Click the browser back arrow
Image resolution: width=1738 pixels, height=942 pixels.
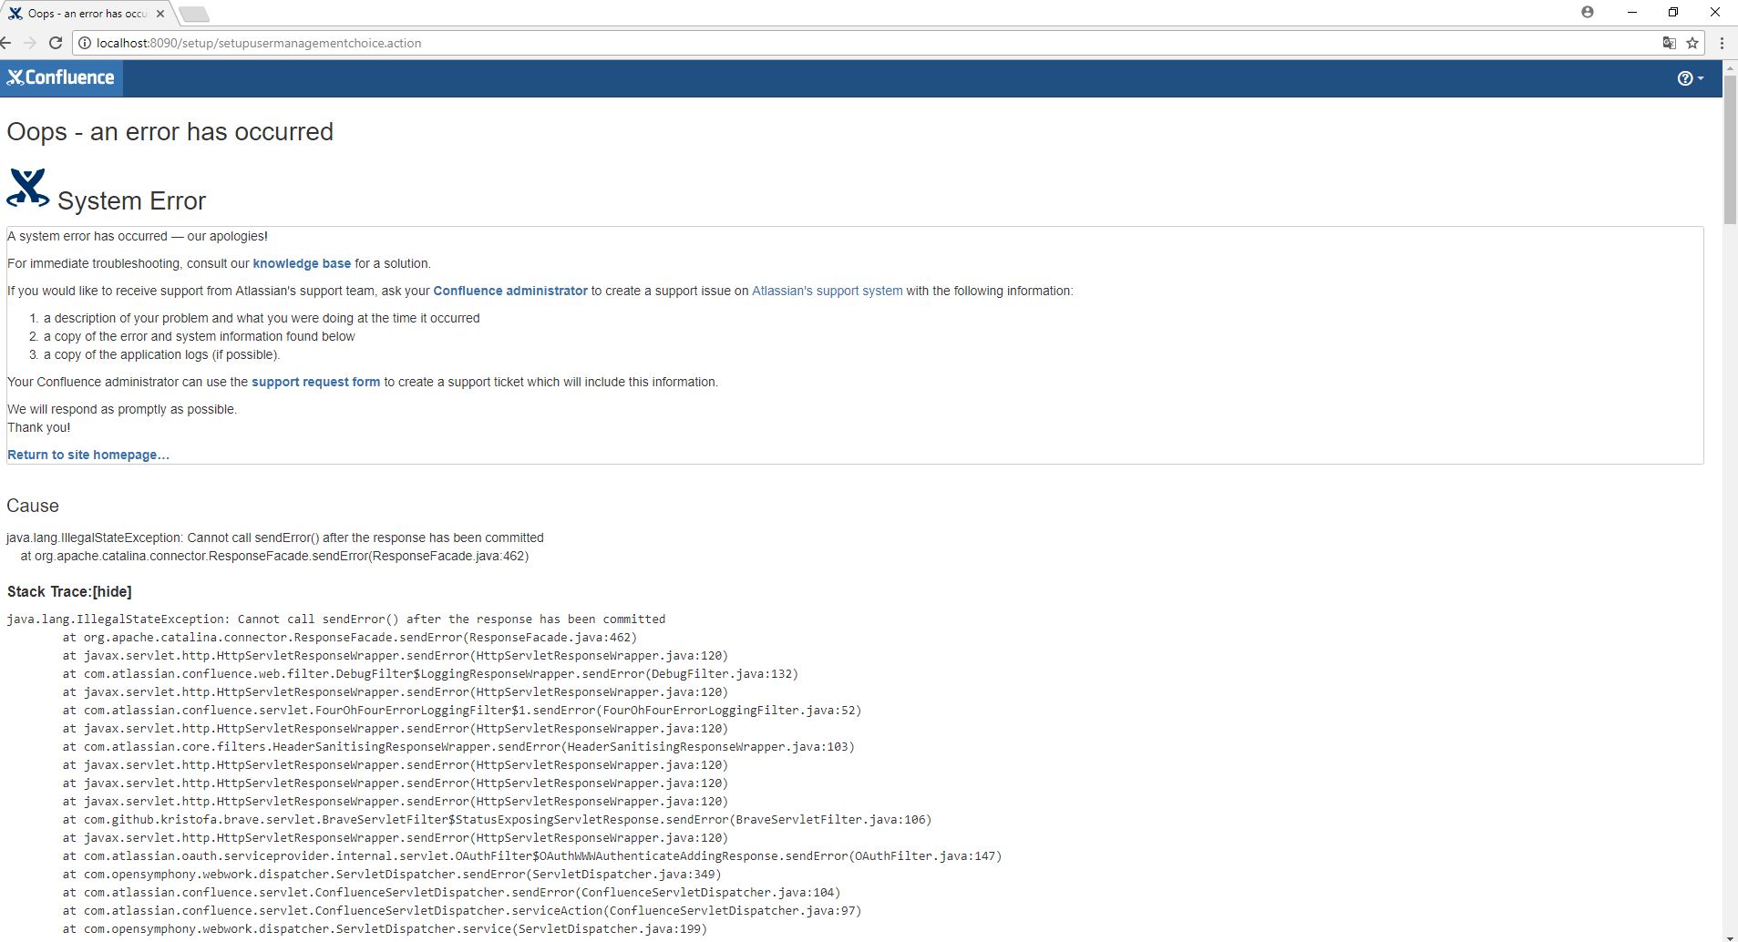[x=6, y=43]
